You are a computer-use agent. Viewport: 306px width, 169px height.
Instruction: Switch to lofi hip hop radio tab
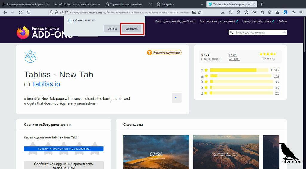click(77, 4)
